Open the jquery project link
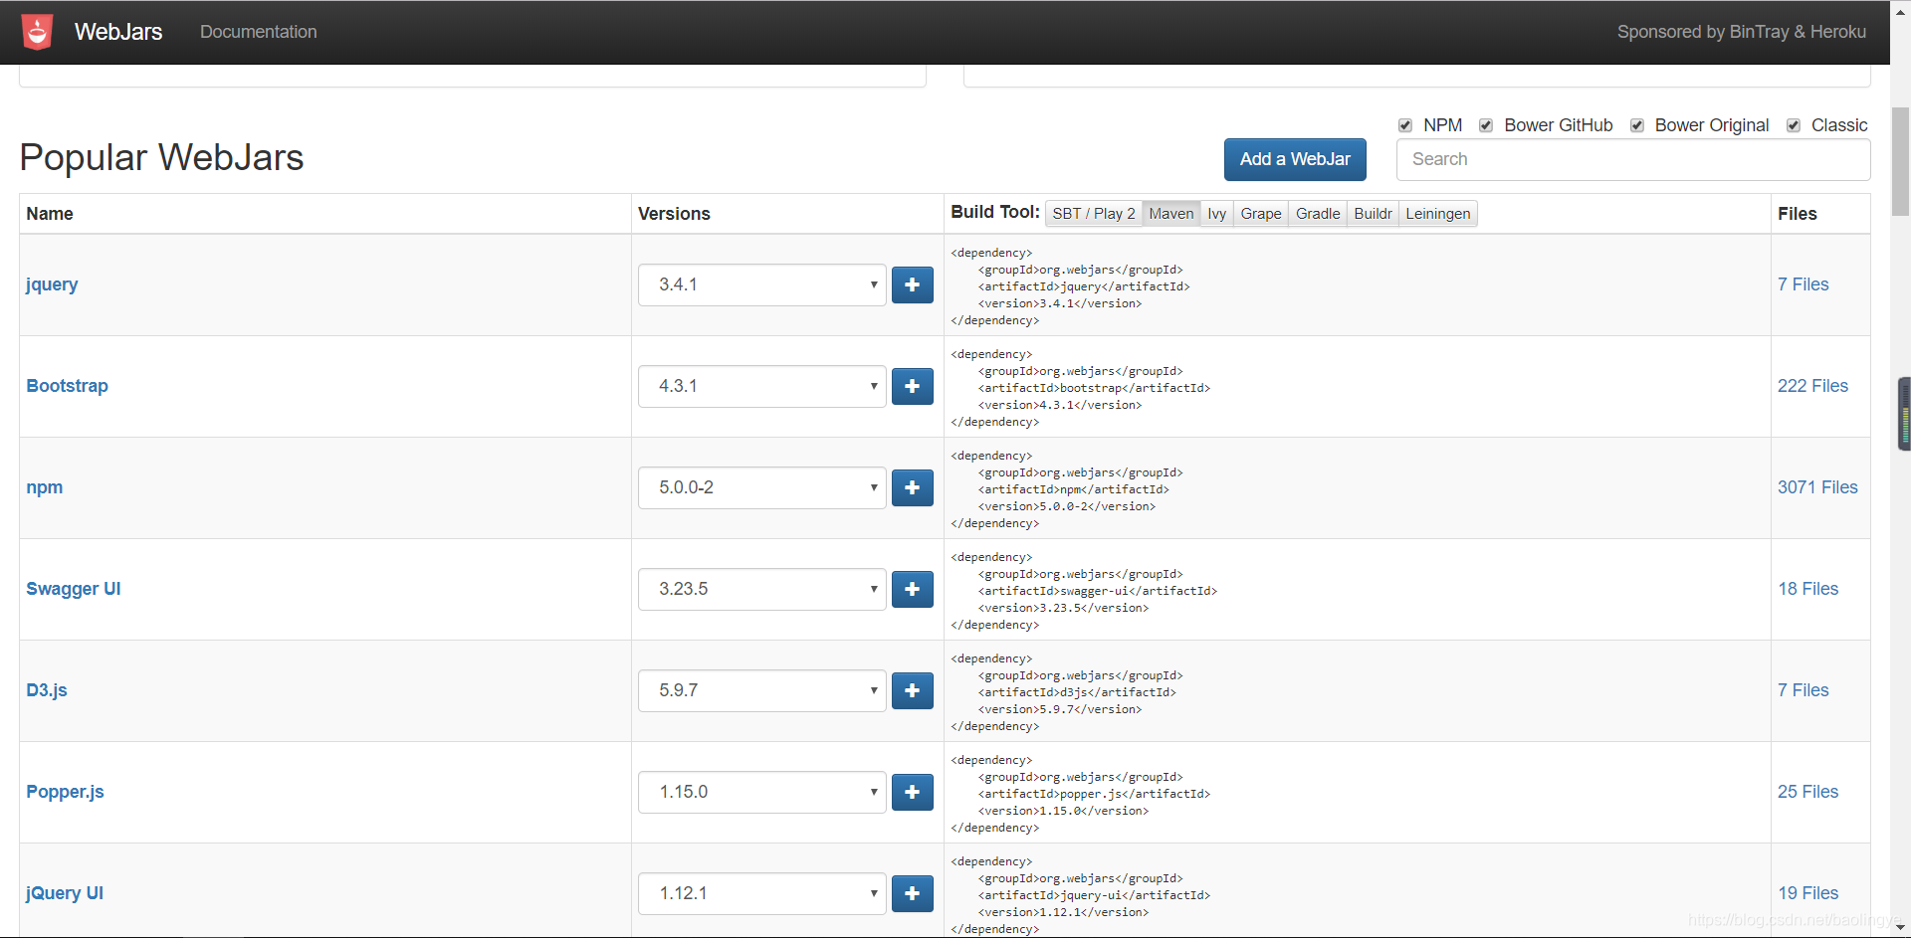Screen dimensions: 1911x938 point(52,284)
